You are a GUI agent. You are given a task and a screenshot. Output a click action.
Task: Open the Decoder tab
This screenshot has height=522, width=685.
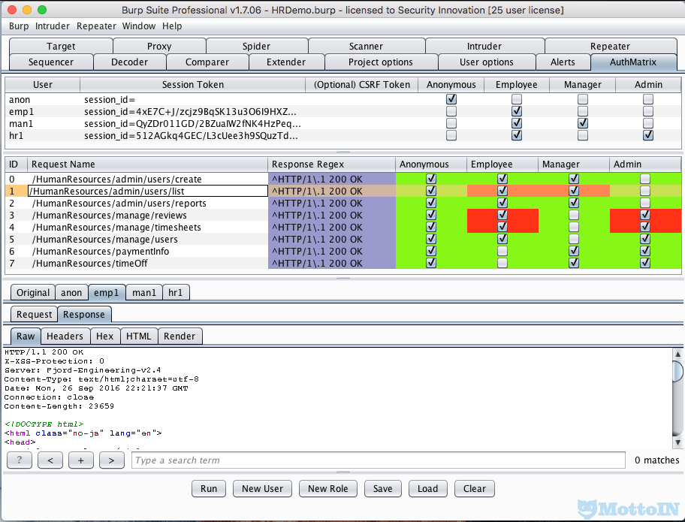129,62
